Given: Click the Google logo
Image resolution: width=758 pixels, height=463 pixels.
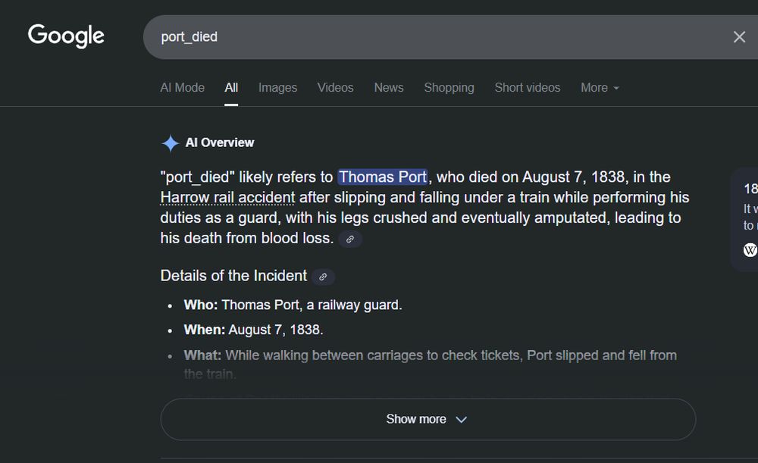Looking at the screenshot, I should pyautogui.click(x=65, y=36).
